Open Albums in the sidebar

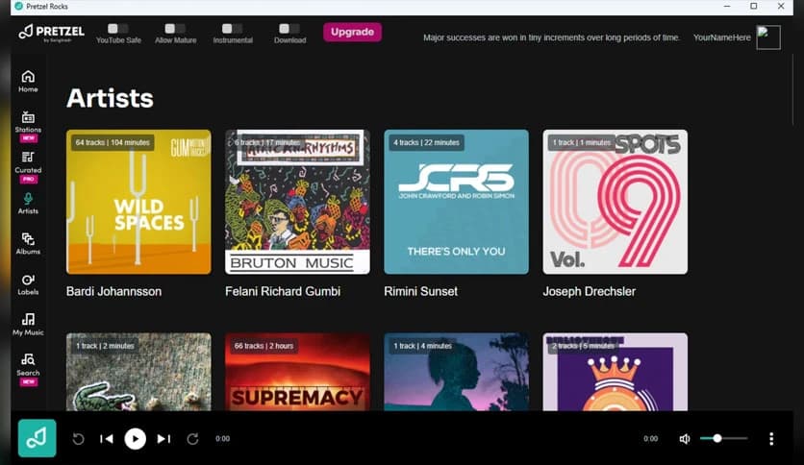(28, 243)
